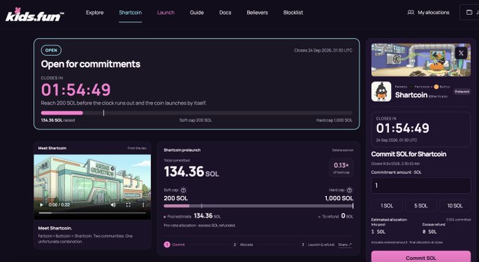Click step 1 Commit circle

[x=167, y=244]
